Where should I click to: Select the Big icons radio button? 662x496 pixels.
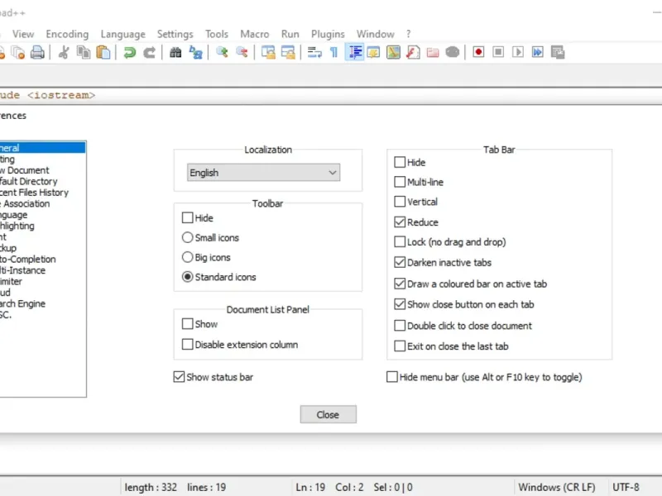click(188, 257)
